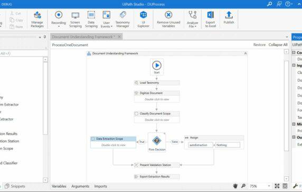This screenshot has width=302, height=192.
Task: Select the Export Extraction Results activity
Action: [157, 177]
